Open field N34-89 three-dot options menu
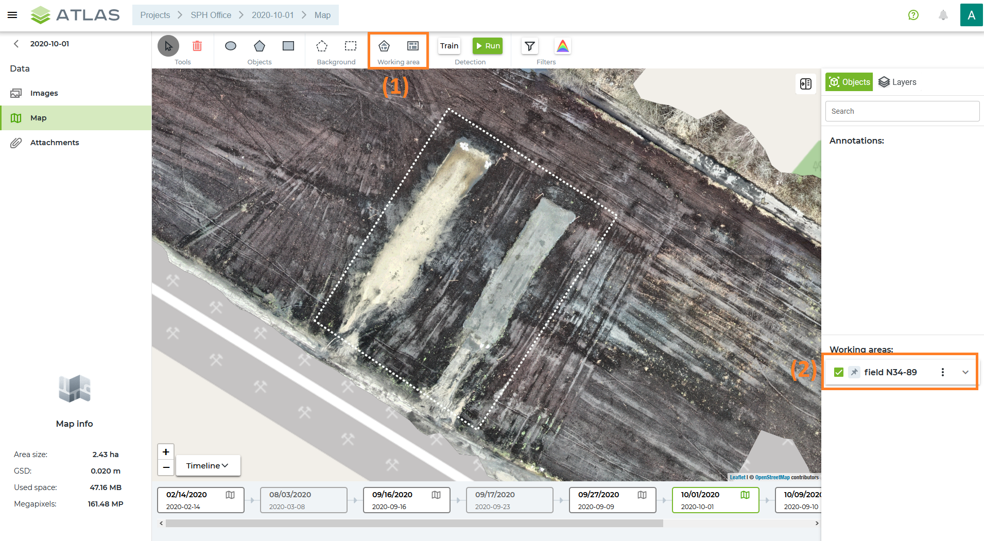The image size is (984, 541). 943,372
